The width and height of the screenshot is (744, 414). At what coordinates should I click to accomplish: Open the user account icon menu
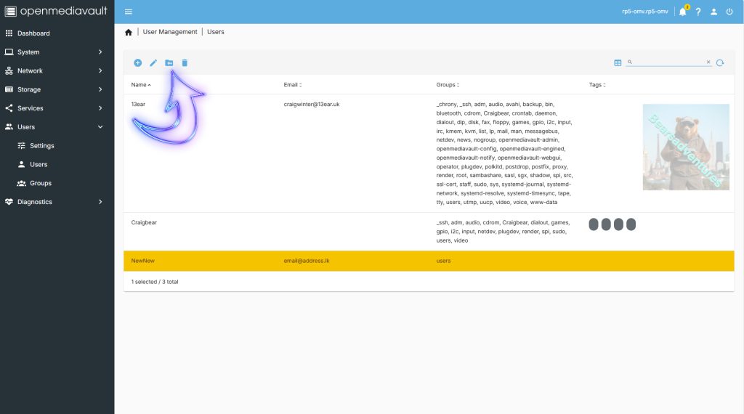point(714,12)
